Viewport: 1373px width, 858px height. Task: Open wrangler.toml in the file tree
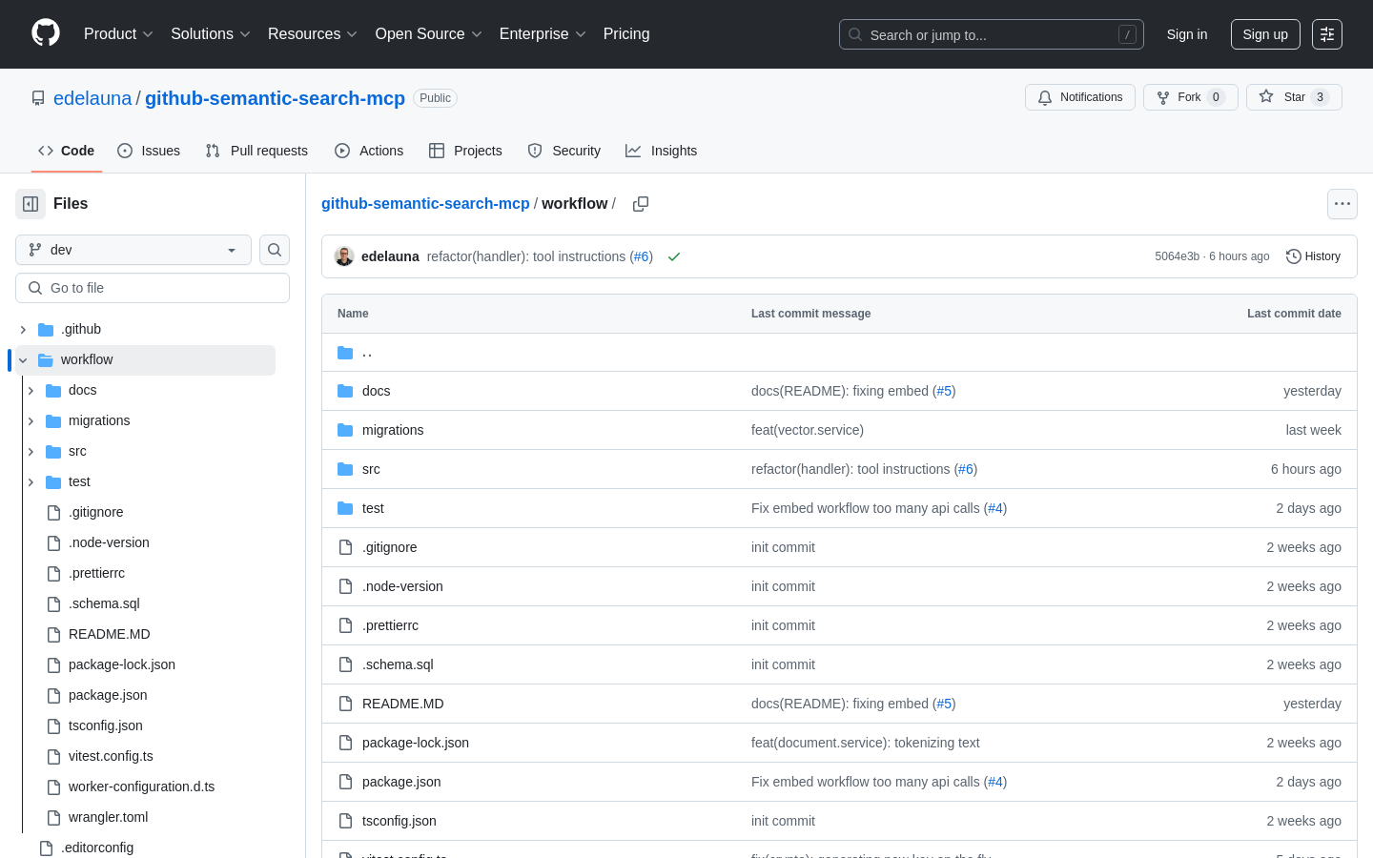pos(108,817)
